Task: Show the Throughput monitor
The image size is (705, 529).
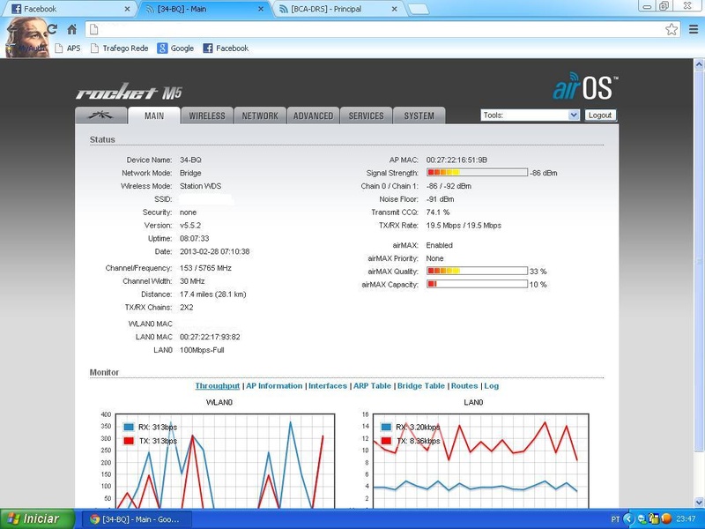Action: click(x=218, y=386)
